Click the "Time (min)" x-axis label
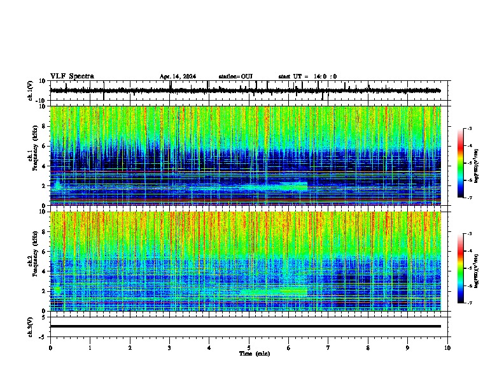The height and width of the screenshot is (390, 504). click(255, 354)
